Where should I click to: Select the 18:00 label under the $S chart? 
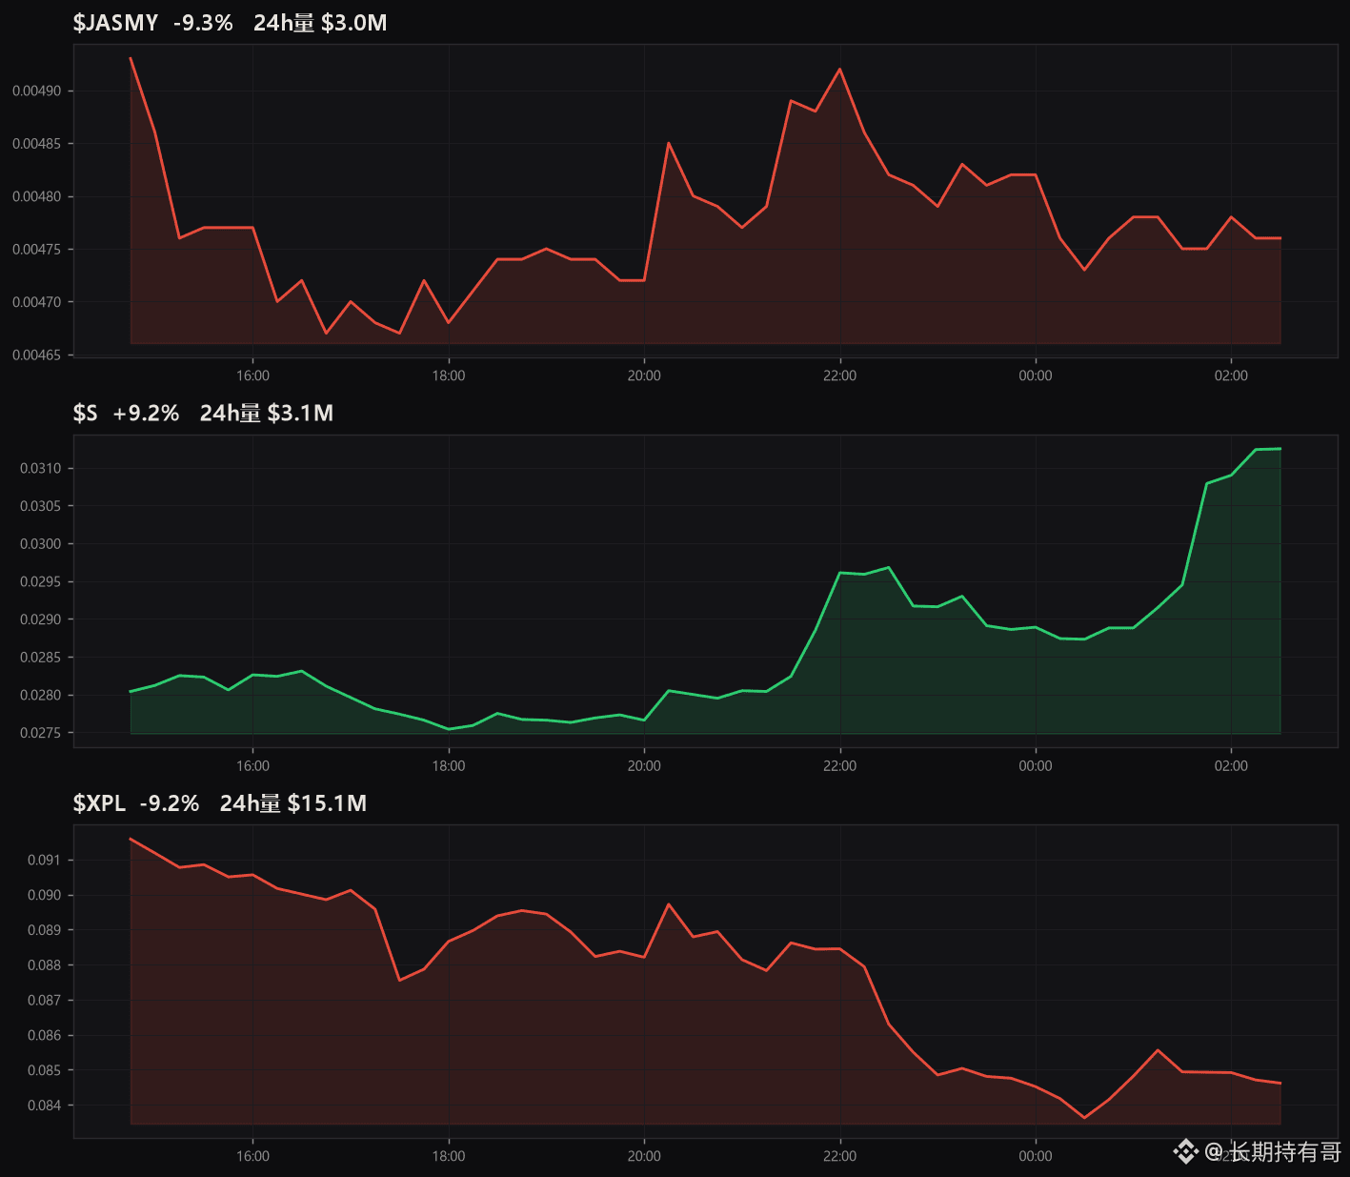tap(449, 766)
